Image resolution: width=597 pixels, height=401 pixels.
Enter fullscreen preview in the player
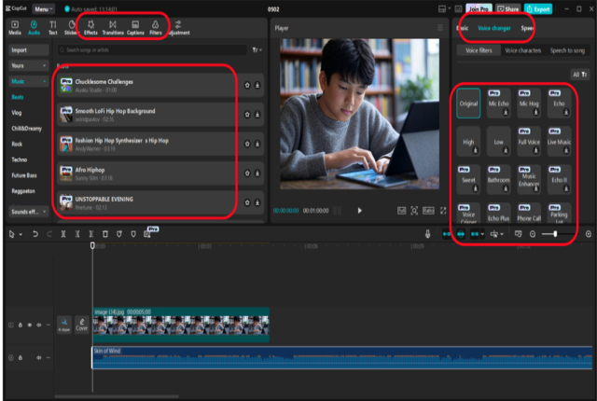click(x=443, y=211)
